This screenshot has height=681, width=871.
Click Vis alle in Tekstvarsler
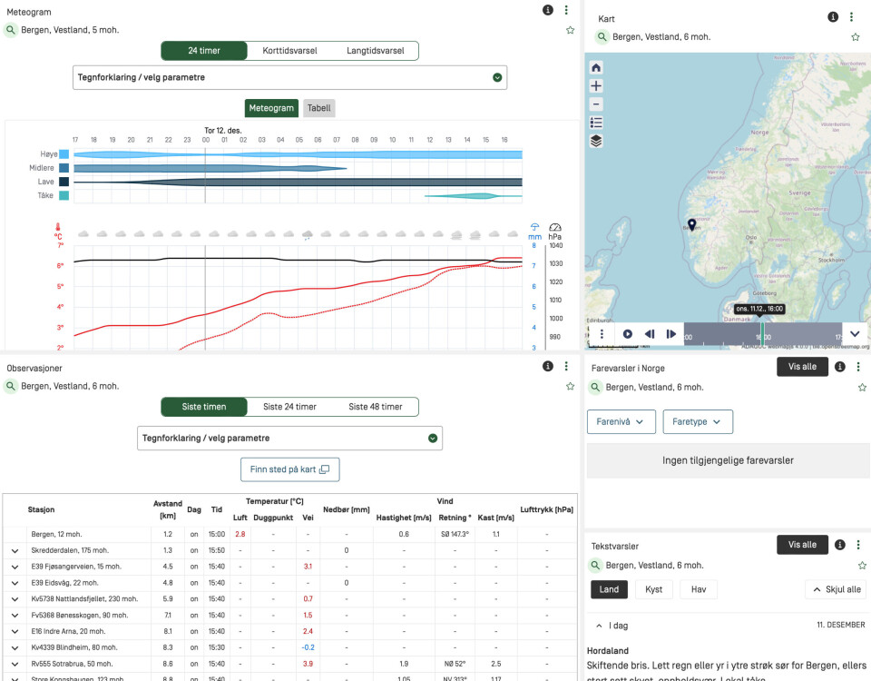802,545
